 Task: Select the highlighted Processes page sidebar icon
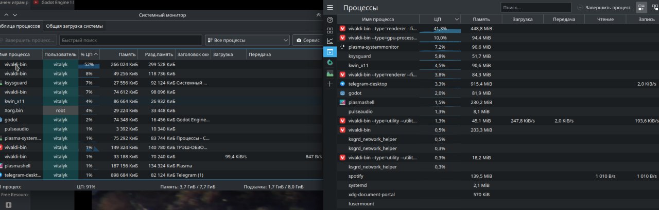pos(330,52)
